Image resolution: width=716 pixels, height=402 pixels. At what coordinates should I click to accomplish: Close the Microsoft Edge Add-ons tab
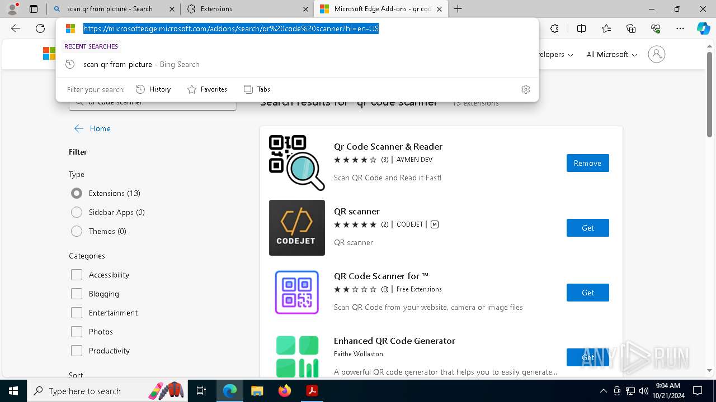point(439,9)
